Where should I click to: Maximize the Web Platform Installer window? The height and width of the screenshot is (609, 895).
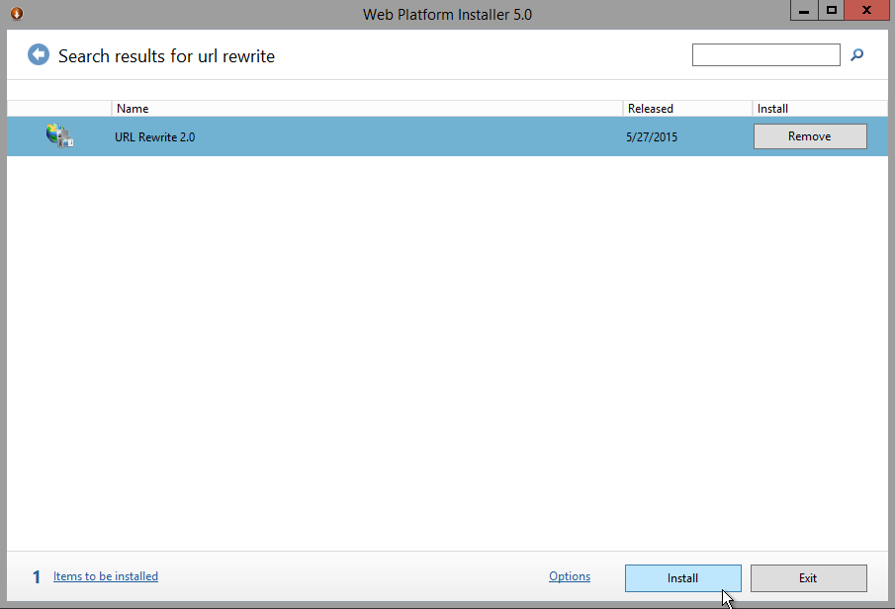tap(832, 11)
